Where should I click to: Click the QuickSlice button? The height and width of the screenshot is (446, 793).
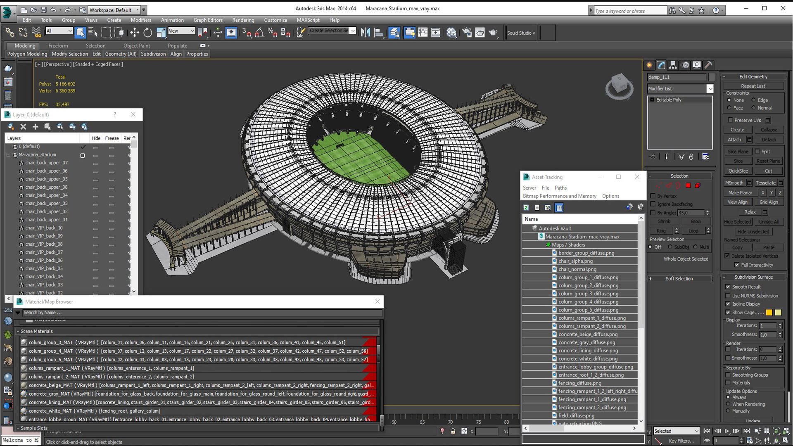pos(738,171)
